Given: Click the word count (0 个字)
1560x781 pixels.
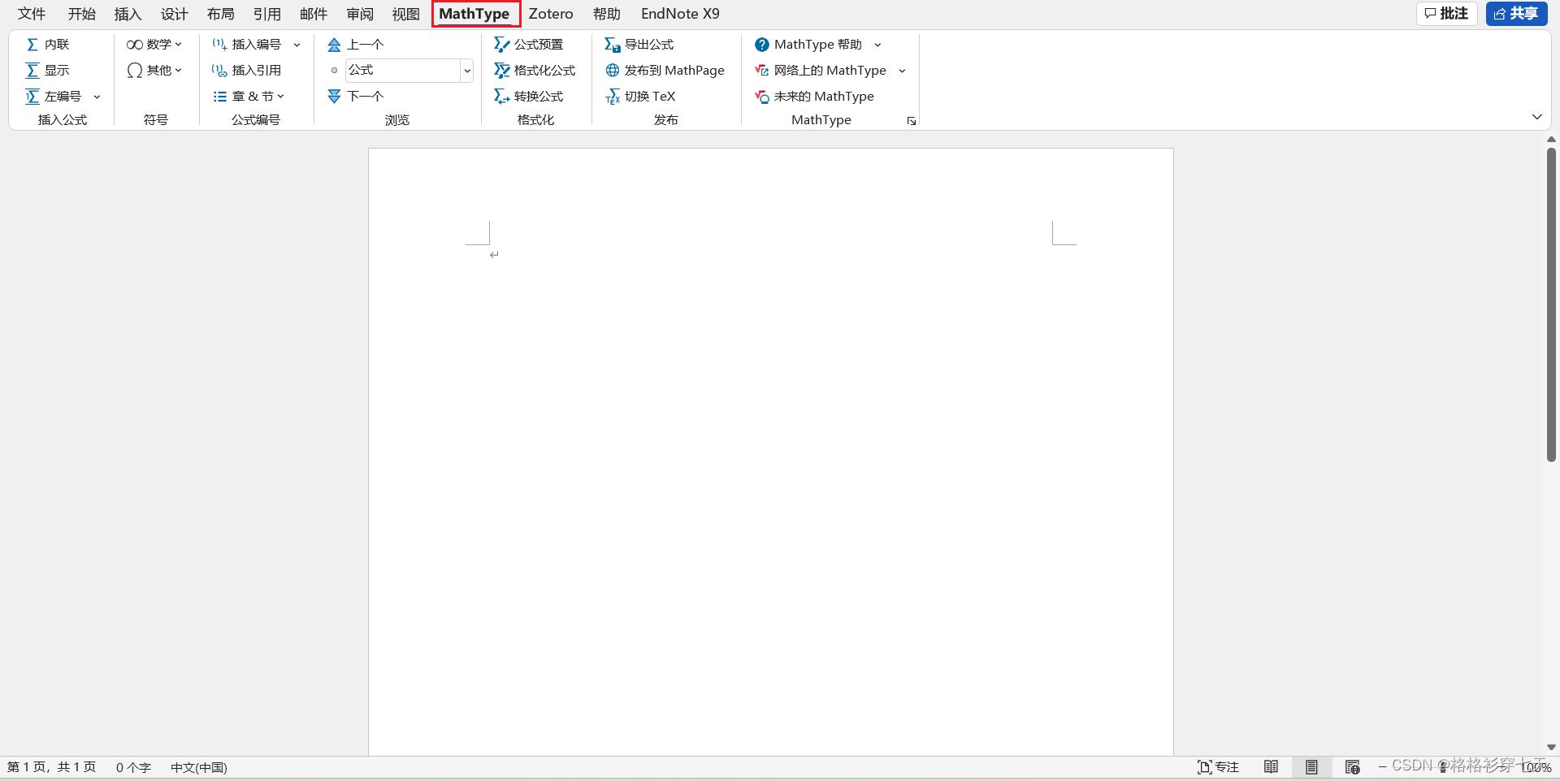Looking at the screenshot, I should (133, 767).
